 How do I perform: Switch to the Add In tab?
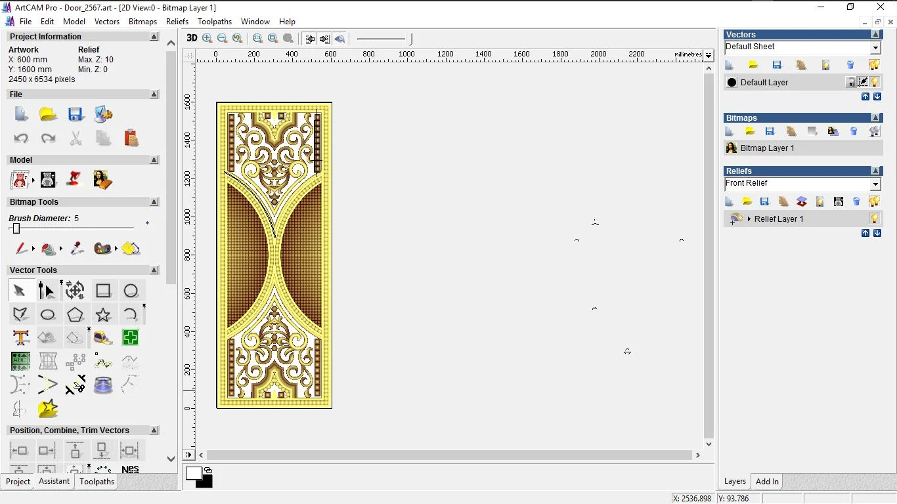766,482
